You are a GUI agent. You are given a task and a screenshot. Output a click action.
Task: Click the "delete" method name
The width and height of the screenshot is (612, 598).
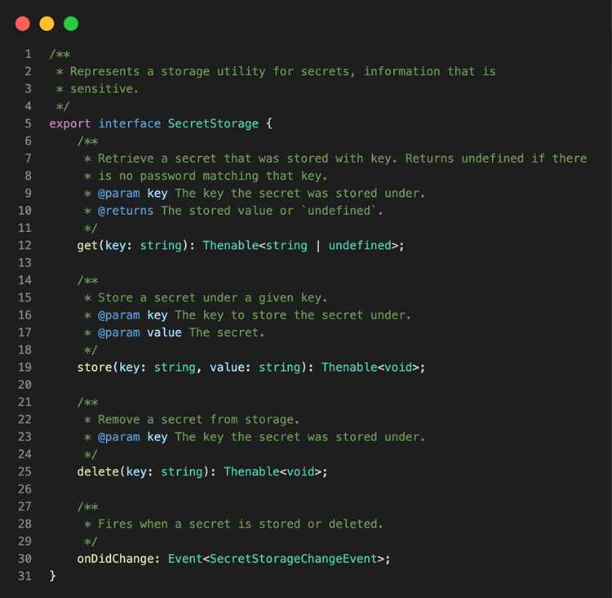98,471
